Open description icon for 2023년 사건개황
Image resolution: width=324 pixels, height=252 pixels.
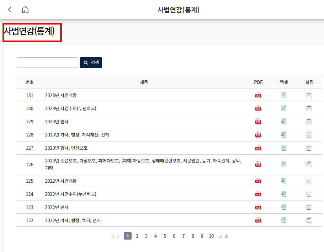coord(309,95)
